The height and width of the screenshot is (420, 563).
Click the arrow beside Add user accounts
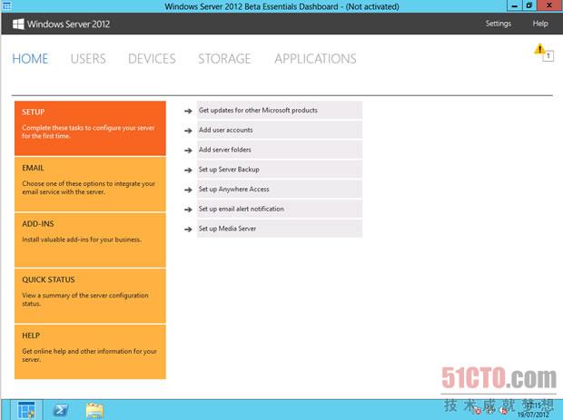187,131
